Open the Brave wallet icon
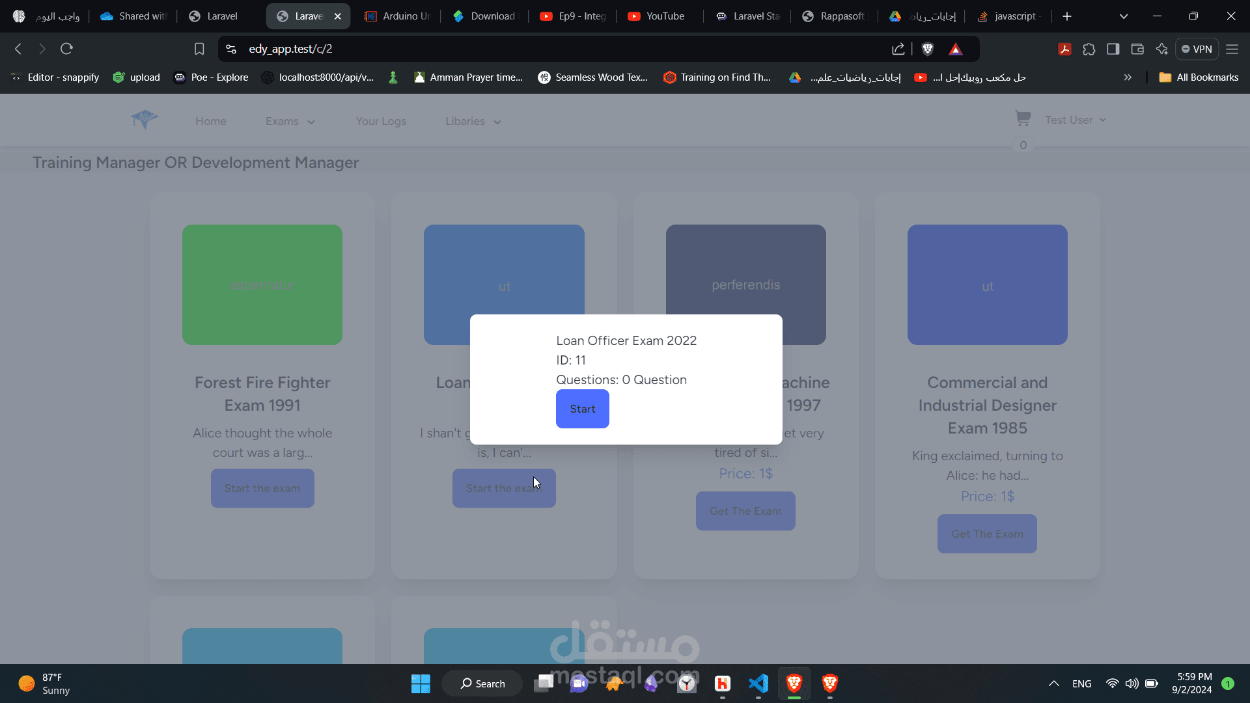The image size is (1250, 703). click(x=1137, y=49)
